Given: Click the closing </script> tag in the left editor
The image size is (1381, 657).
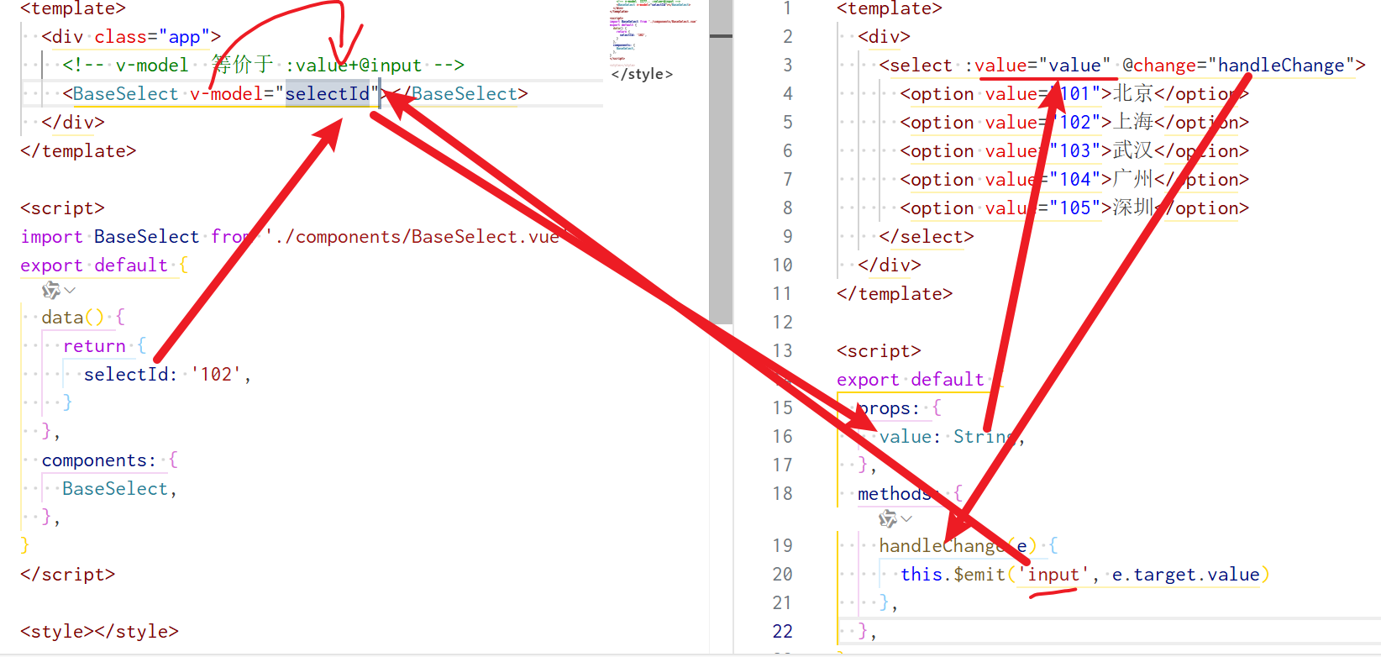Looking at the screenshot, I should coord(68,574).
